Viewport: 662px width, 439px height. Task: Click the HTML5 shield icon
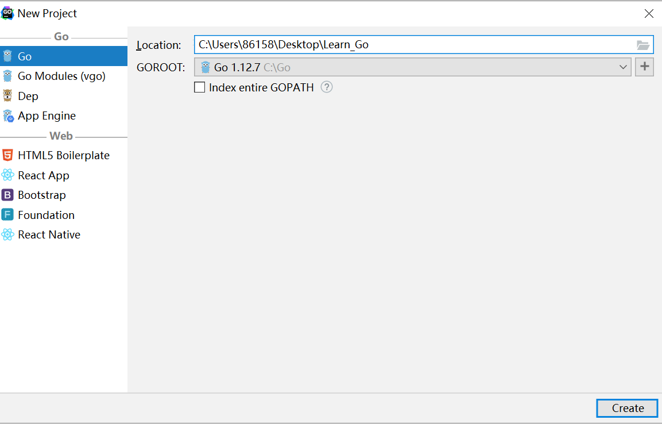(x=7, y=155)
